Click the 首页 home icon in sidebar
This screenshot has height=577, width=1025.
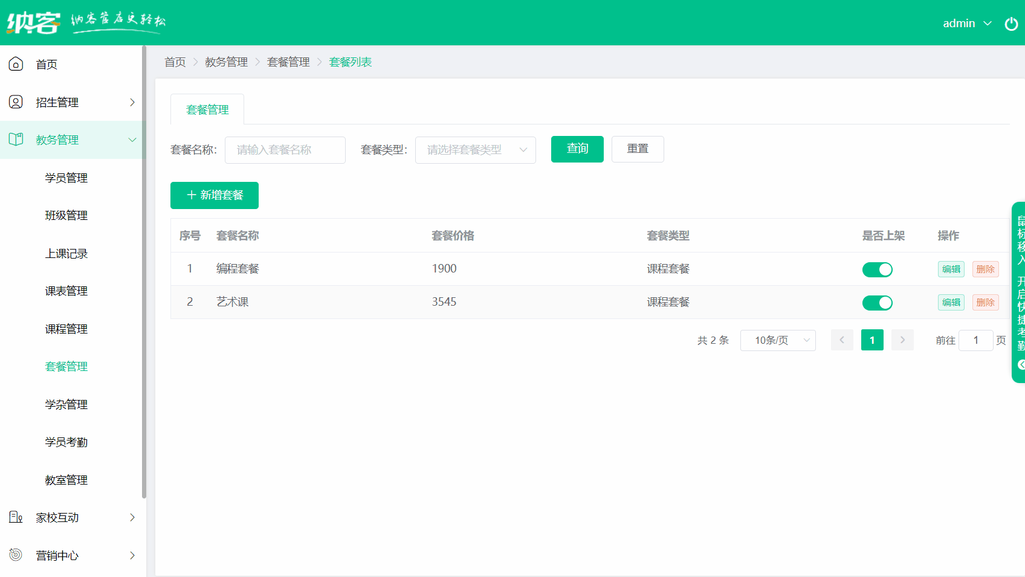tap(15, 64)
